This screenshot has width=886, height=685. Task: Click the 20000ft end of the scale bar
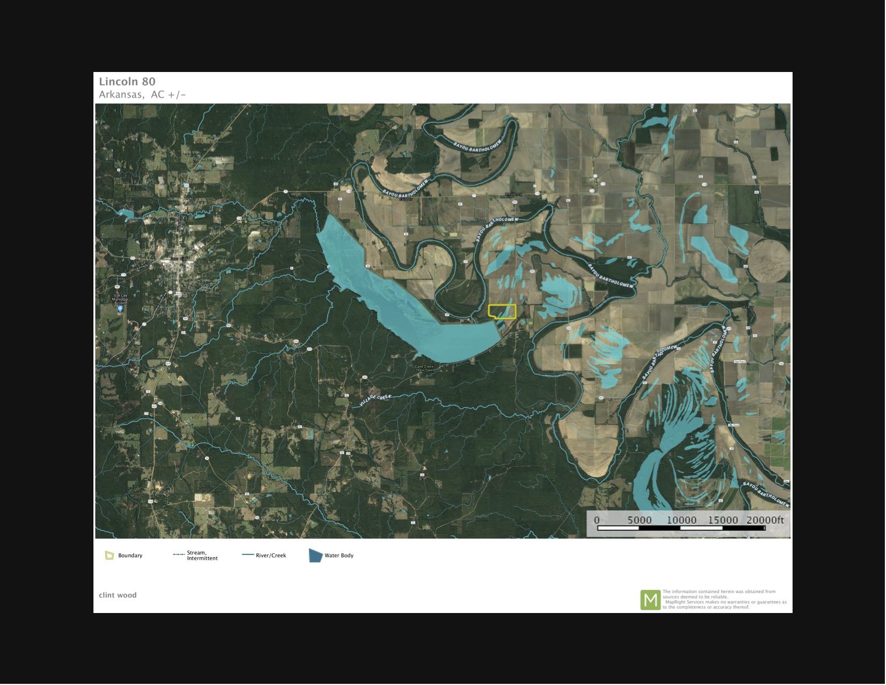click(765, 520)
